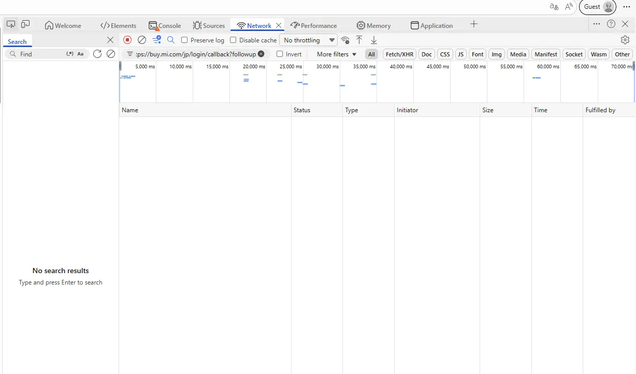This screenshot has height=374, width=636.
Task: Toggle the network filter icon
Action: point(156,40)
